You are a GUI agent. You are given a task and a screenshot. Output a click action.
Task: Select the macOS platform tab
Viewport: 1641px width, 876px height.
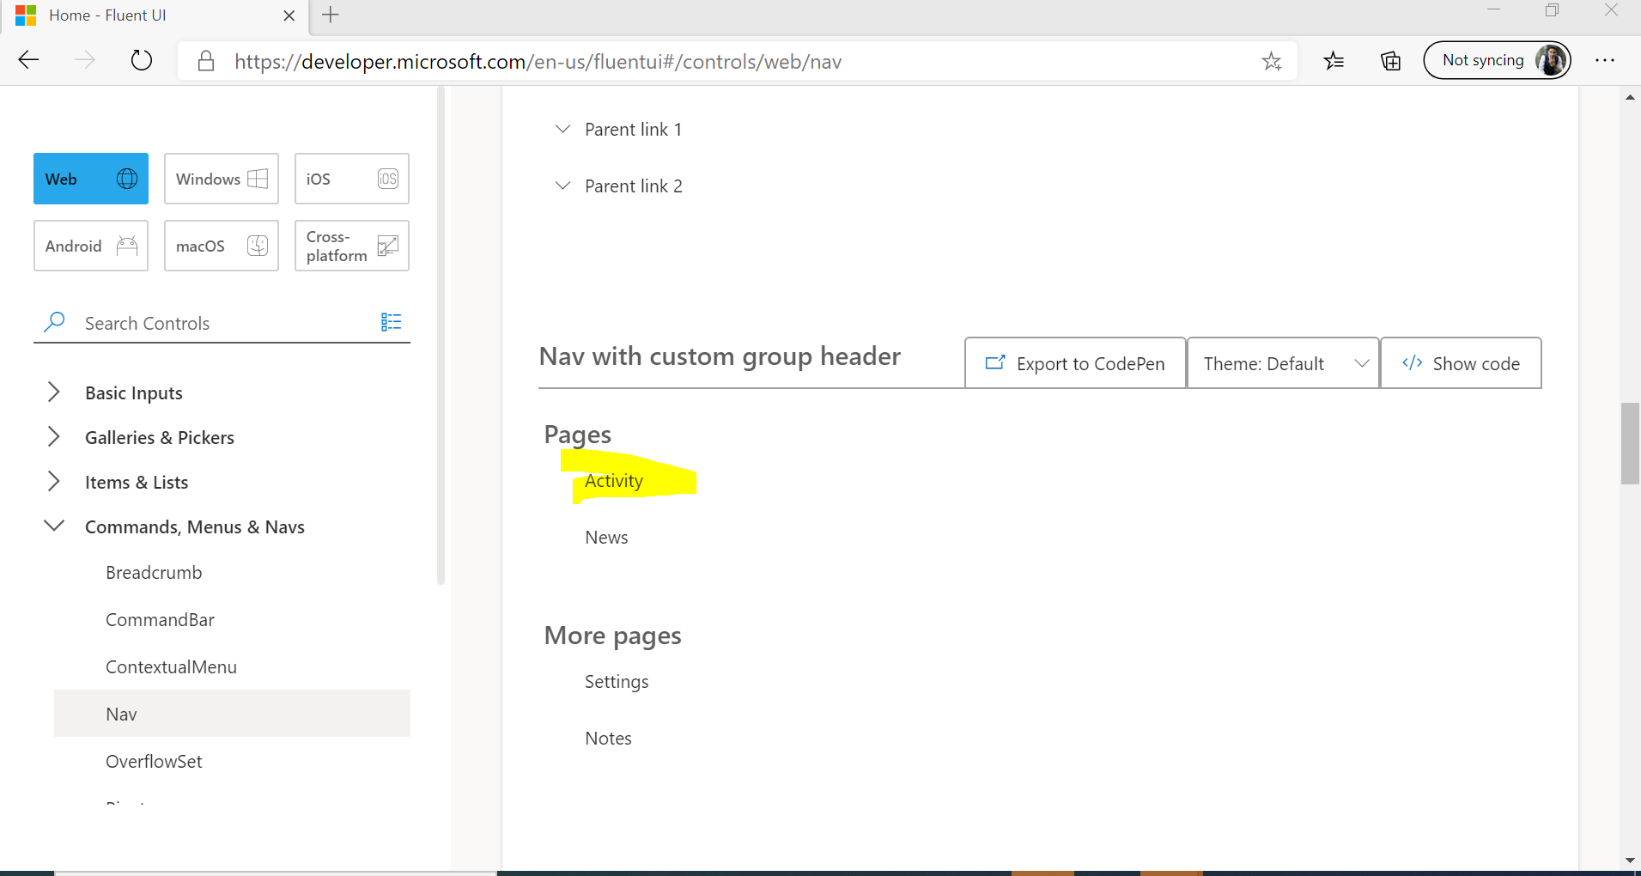point(222,246)
